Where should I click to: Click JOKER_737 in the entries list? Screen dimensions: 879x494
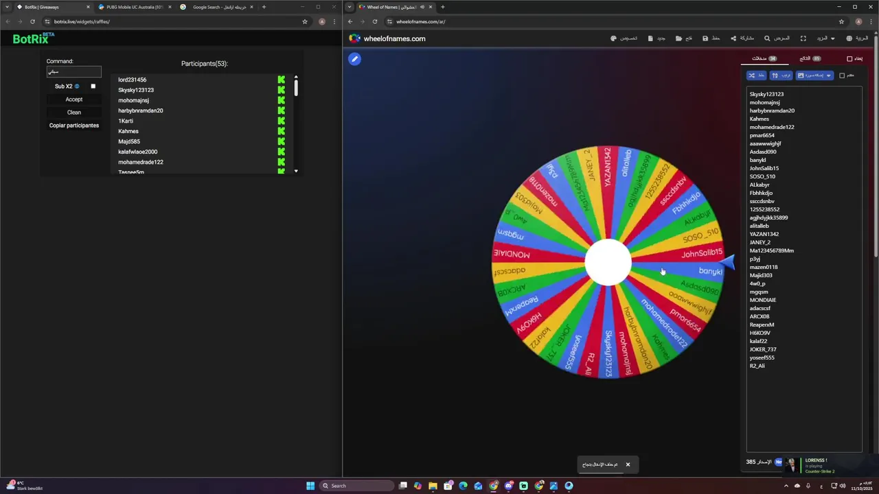[763, 349]
